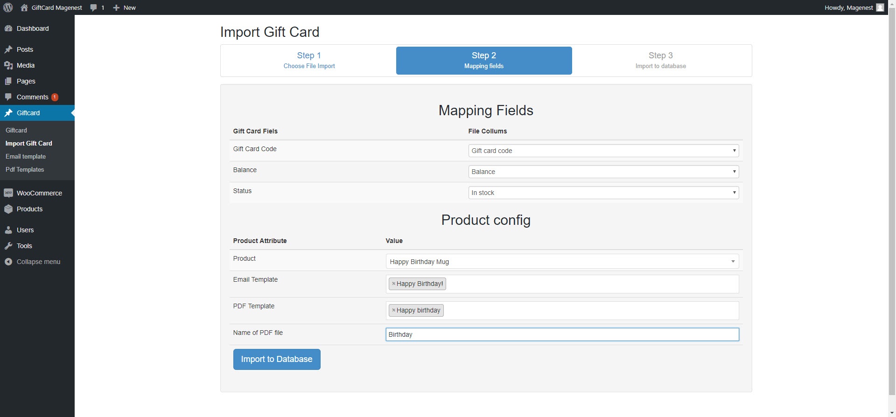The image size is (896, 417).
Task: Click the Tools wrench icon
Action: click(x=8, y=246)
